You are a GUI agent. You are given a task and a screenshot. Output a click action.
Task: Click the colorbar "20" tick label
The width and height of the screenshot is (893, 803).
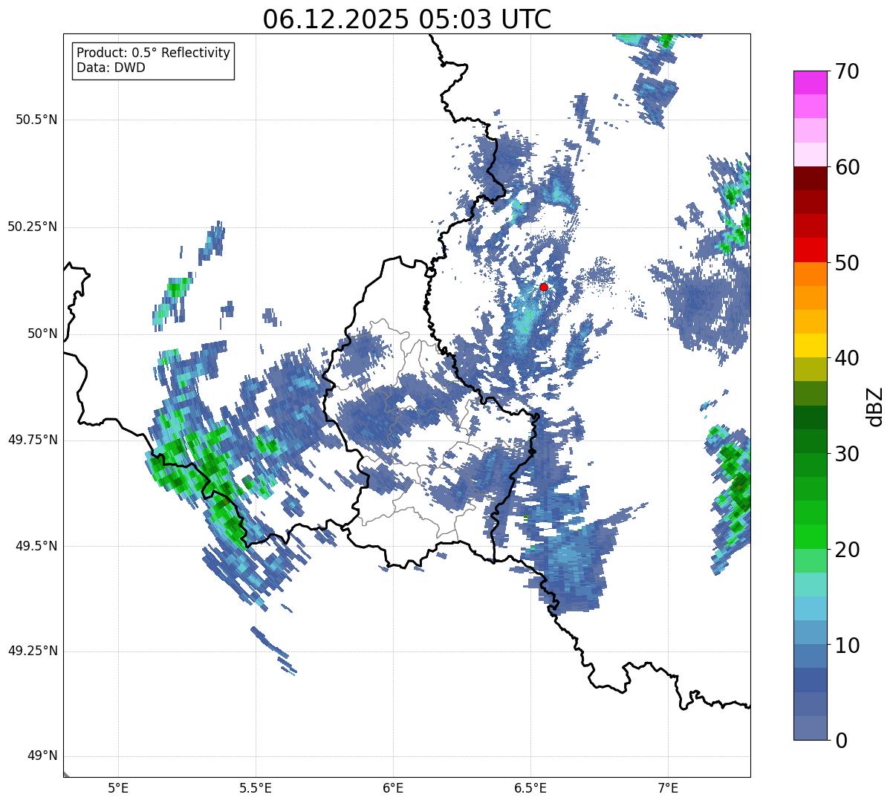(847, 550)
